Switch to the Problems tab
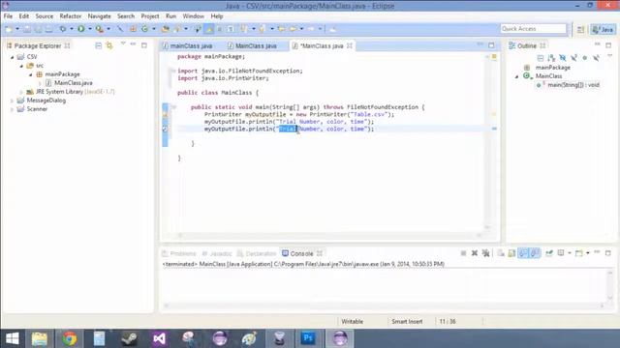620x348 pixels. point(179,253)
